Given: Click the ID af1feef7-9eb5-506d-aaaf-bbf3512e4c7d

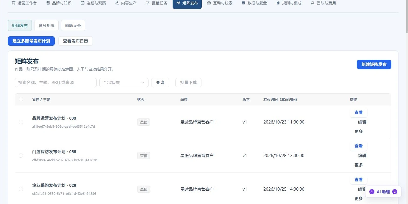Looking at the screenshot, I should click(x=64, y=126).
